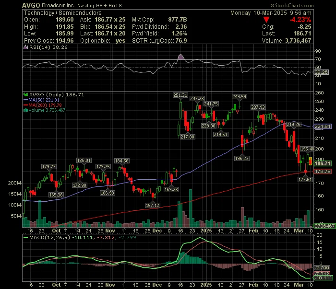Click the Bid quote 186.54 x 25
The width and height of the screenshot is (336, 289).
[110, 27]
